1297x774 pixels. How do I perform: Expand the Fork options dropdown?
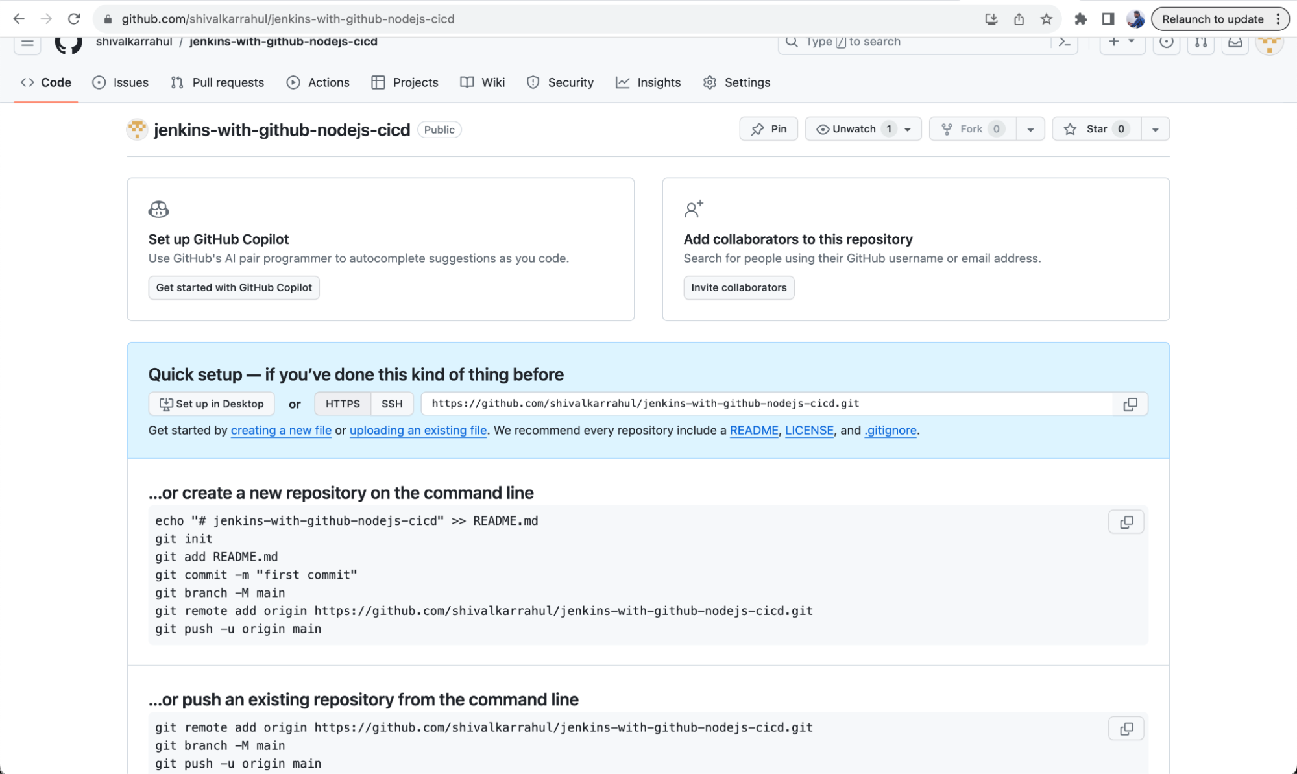click(1030, 128)
